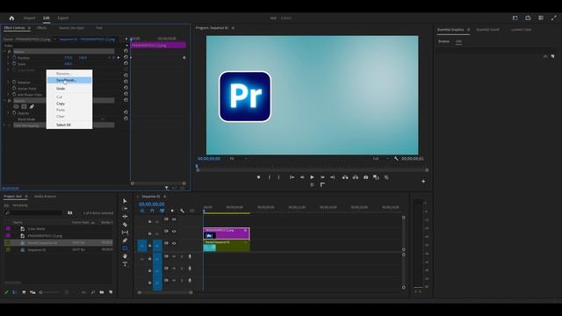The image size is (562, 316).
Task: Add marker in Program monitor
Action: [x=258, y=177]
